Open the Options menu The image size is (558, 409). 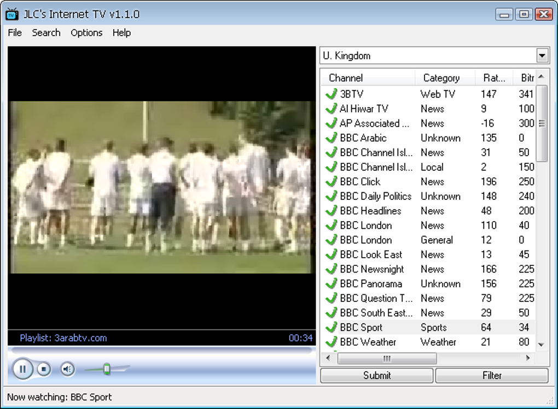[x=86, y=33]
